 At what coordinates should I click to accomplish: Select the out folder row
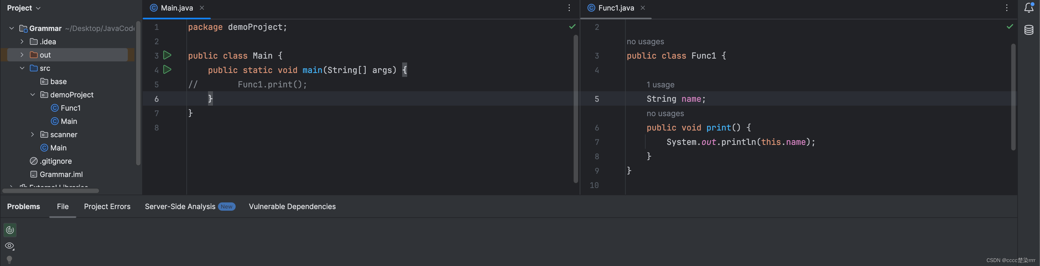(x=67, y=55)
